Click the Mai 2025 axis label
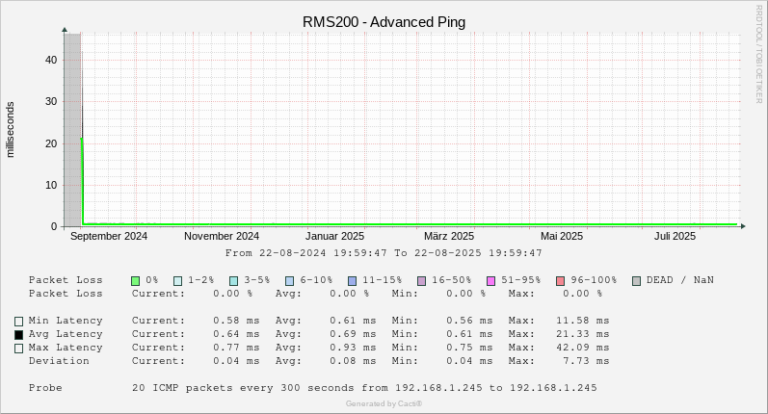 tap(562, 236)
